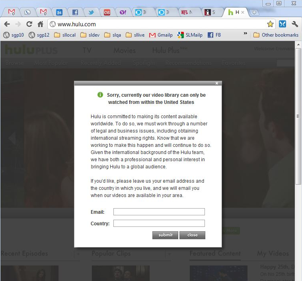This screenshot has height=281, width=302.
Task: Open the sllive bookmark folder
Action: (x=135, y=35)
